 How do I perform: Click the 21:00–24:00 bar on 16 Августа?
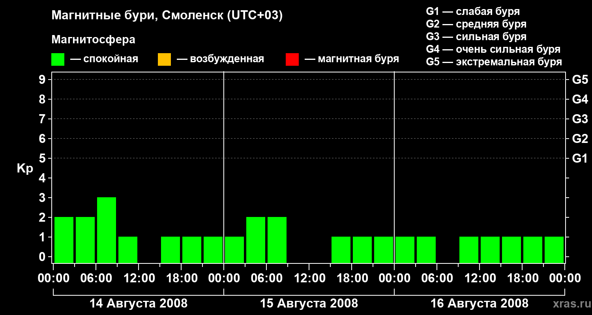(554, 250)
